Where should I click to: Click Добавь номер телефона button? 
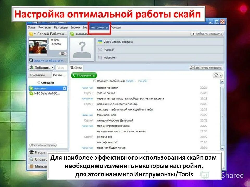206,68
